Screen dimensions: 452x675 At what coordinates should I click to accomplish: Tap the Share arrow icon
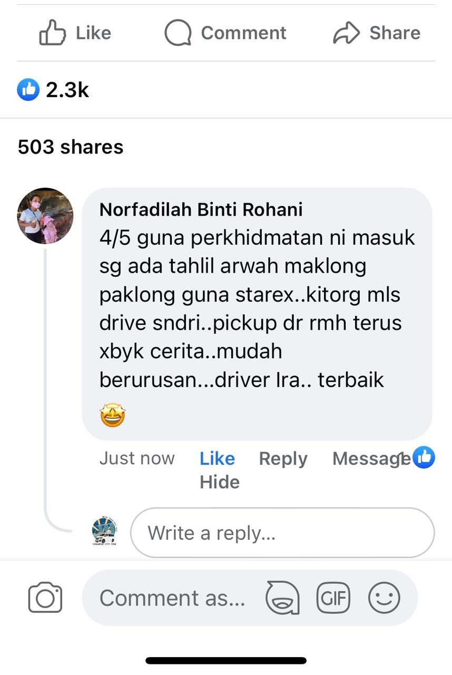point(346,33)
